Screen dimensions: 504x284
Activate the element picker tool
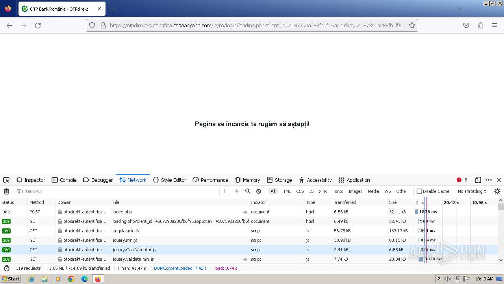tap(6, 180)
